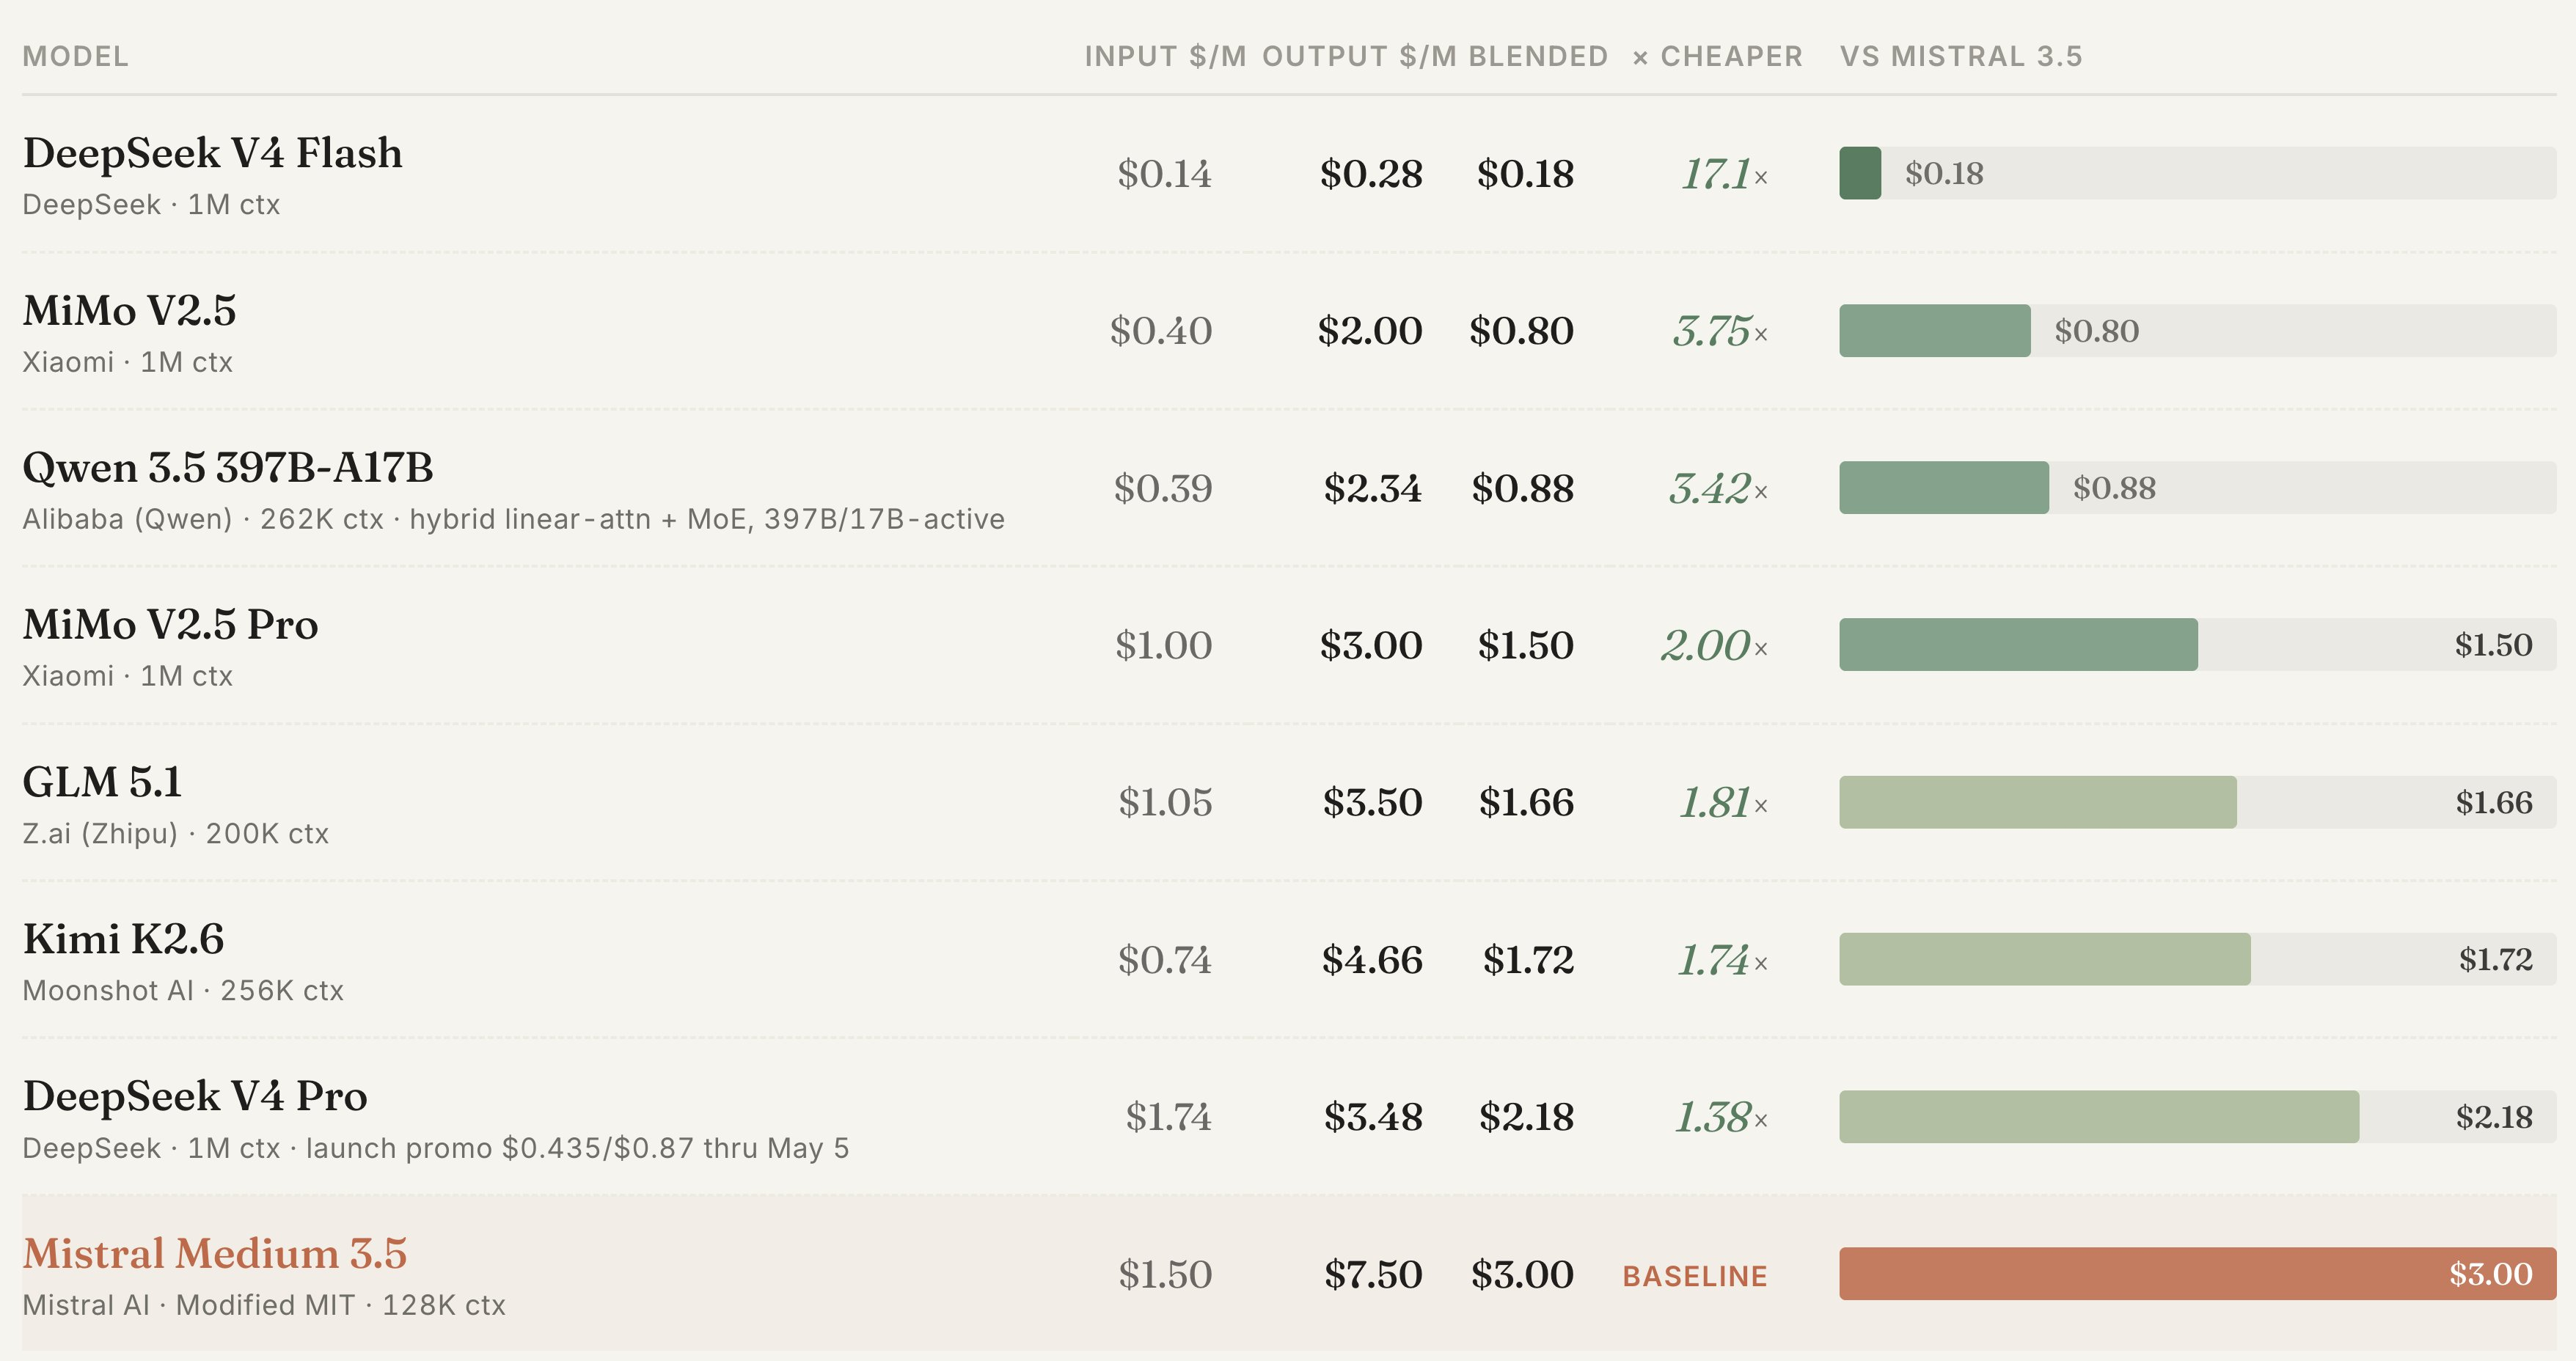The image size is (2576, 1361).
Task: Click the green bar in the GLM 5.1 row
Action: click(x=2036, y=802)
